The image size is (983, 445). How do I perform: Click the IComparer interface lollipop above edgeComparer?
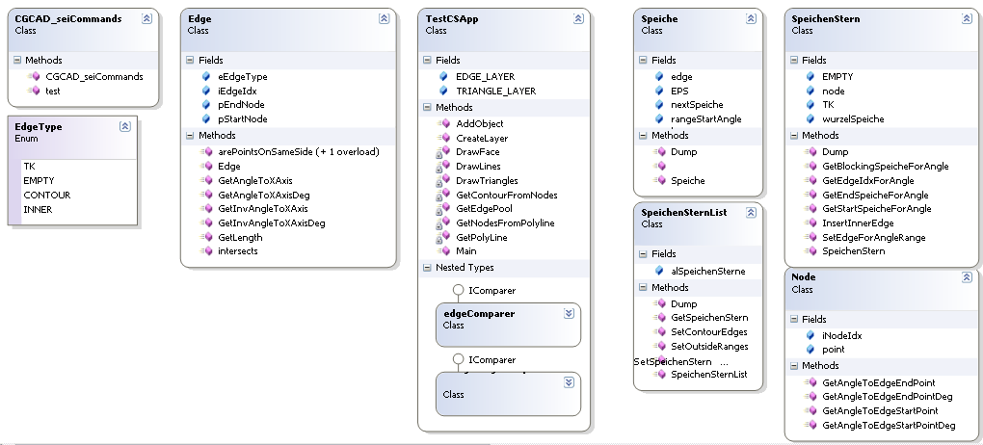point(459,290)
